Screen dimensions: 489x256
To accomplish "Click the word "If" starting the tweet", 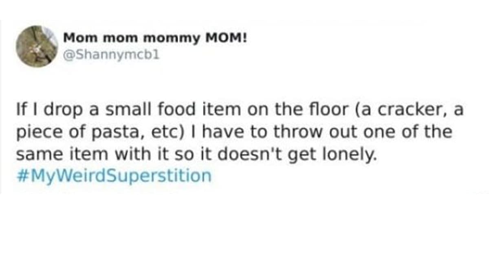I will pyautogui.click(x=20, y=110).
